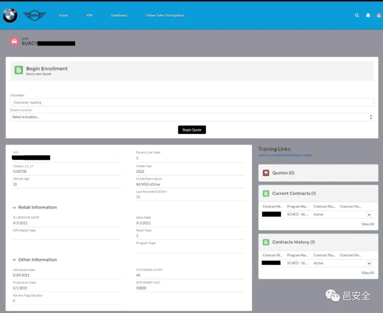Screen dimensions: 383x313
Task: Collapse the Other Information section
Action: (15, 260)
